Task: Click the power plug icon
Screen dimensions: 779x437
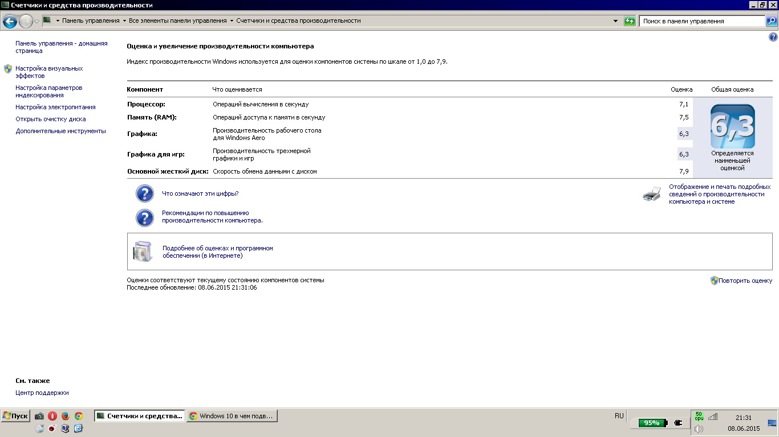Action: point(677,423)
